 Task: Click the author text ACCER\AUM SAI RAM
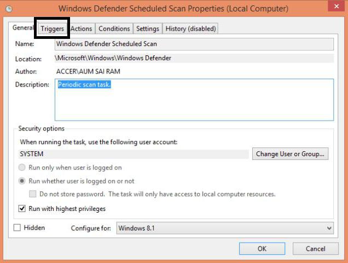point(88,71)
